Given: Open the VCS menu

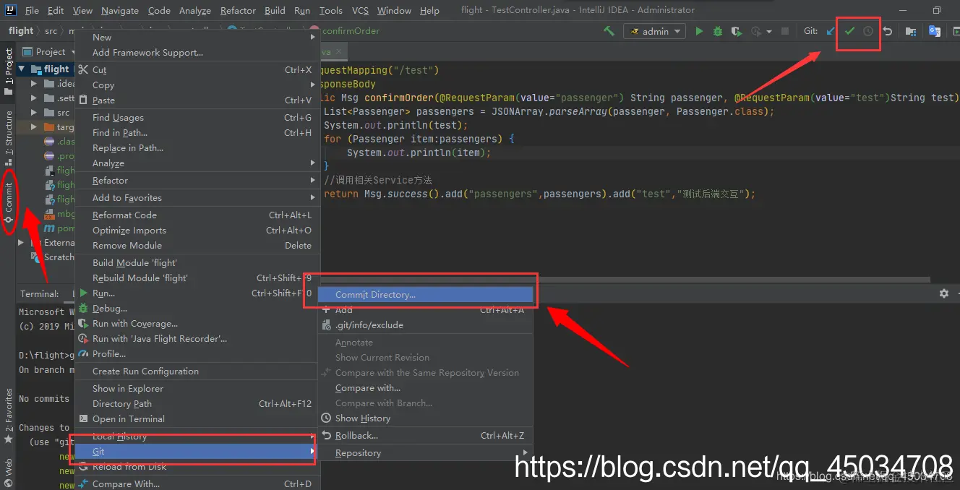Looking at the screenshot, I should pos(360,10).
